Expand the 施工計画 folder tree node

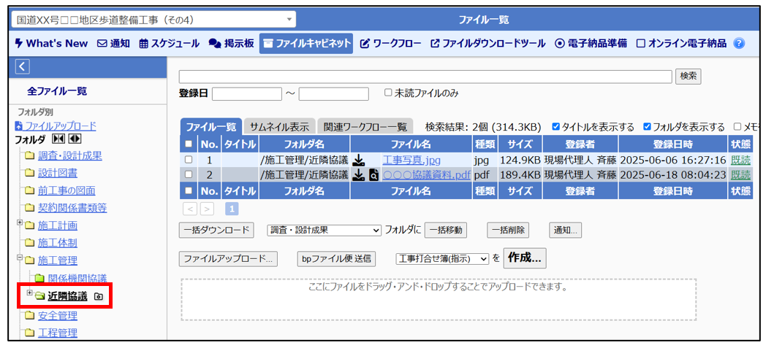click(20, 223)
